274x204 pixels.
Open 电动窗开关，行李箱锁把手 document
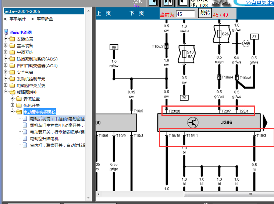pos(57,132)
